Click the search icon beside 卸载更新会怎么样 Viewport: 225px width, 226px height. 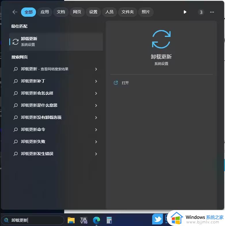click(x=16, y=93)
